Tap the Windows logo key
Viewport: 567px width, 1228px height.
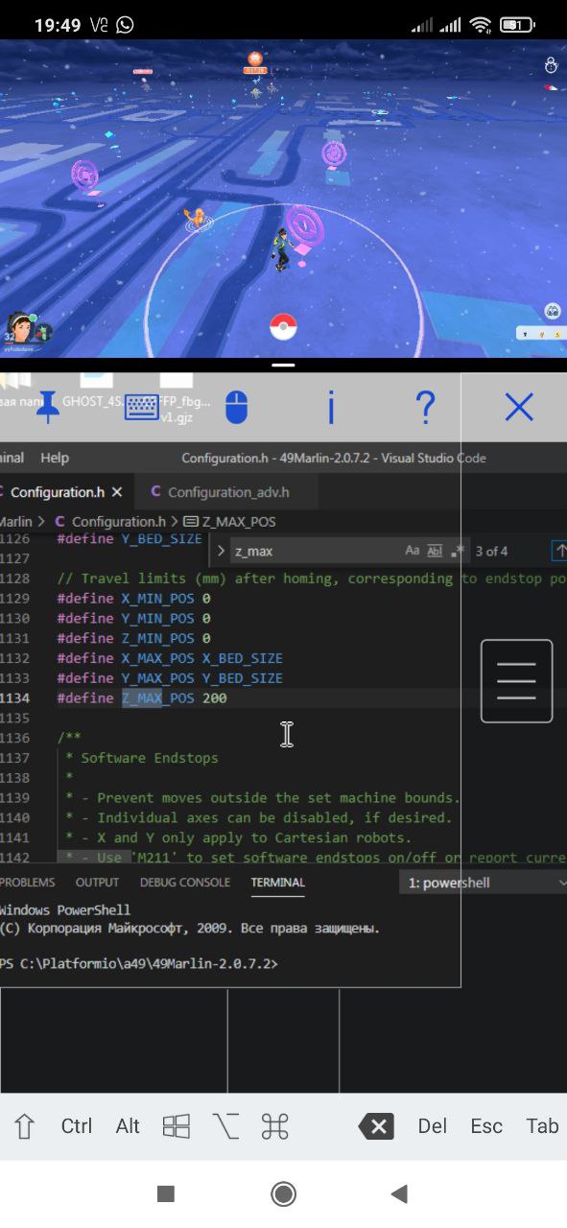[176, 1126]
